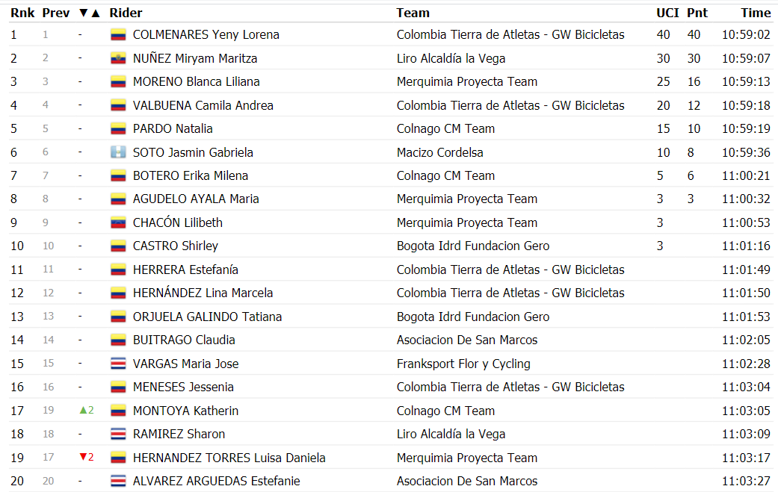
Task: Open the Liro Alcaldía la Vega team link for NUÑEZ
Action: [451, 58]
